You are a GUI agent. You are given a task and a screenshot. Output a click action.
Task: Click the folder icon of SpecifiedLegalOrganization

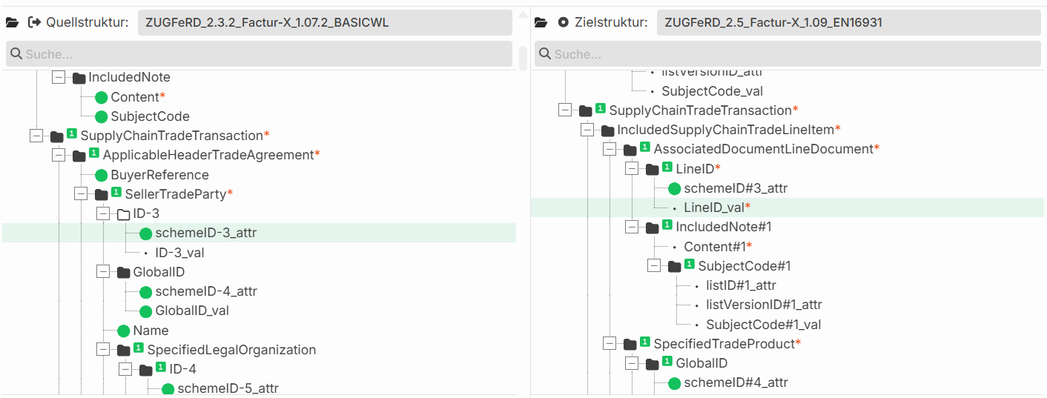124,350
